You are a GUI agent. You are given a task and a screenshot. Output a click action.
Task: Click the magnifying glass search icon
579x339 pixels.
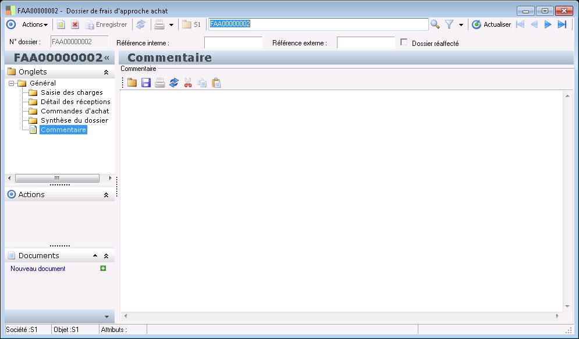coord(435,25)
